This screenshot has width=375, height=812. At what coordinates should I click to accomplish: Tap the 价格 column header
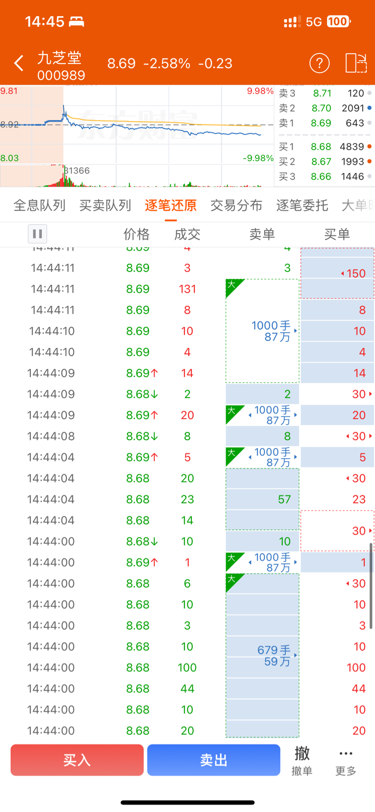(x=137, y=235)
